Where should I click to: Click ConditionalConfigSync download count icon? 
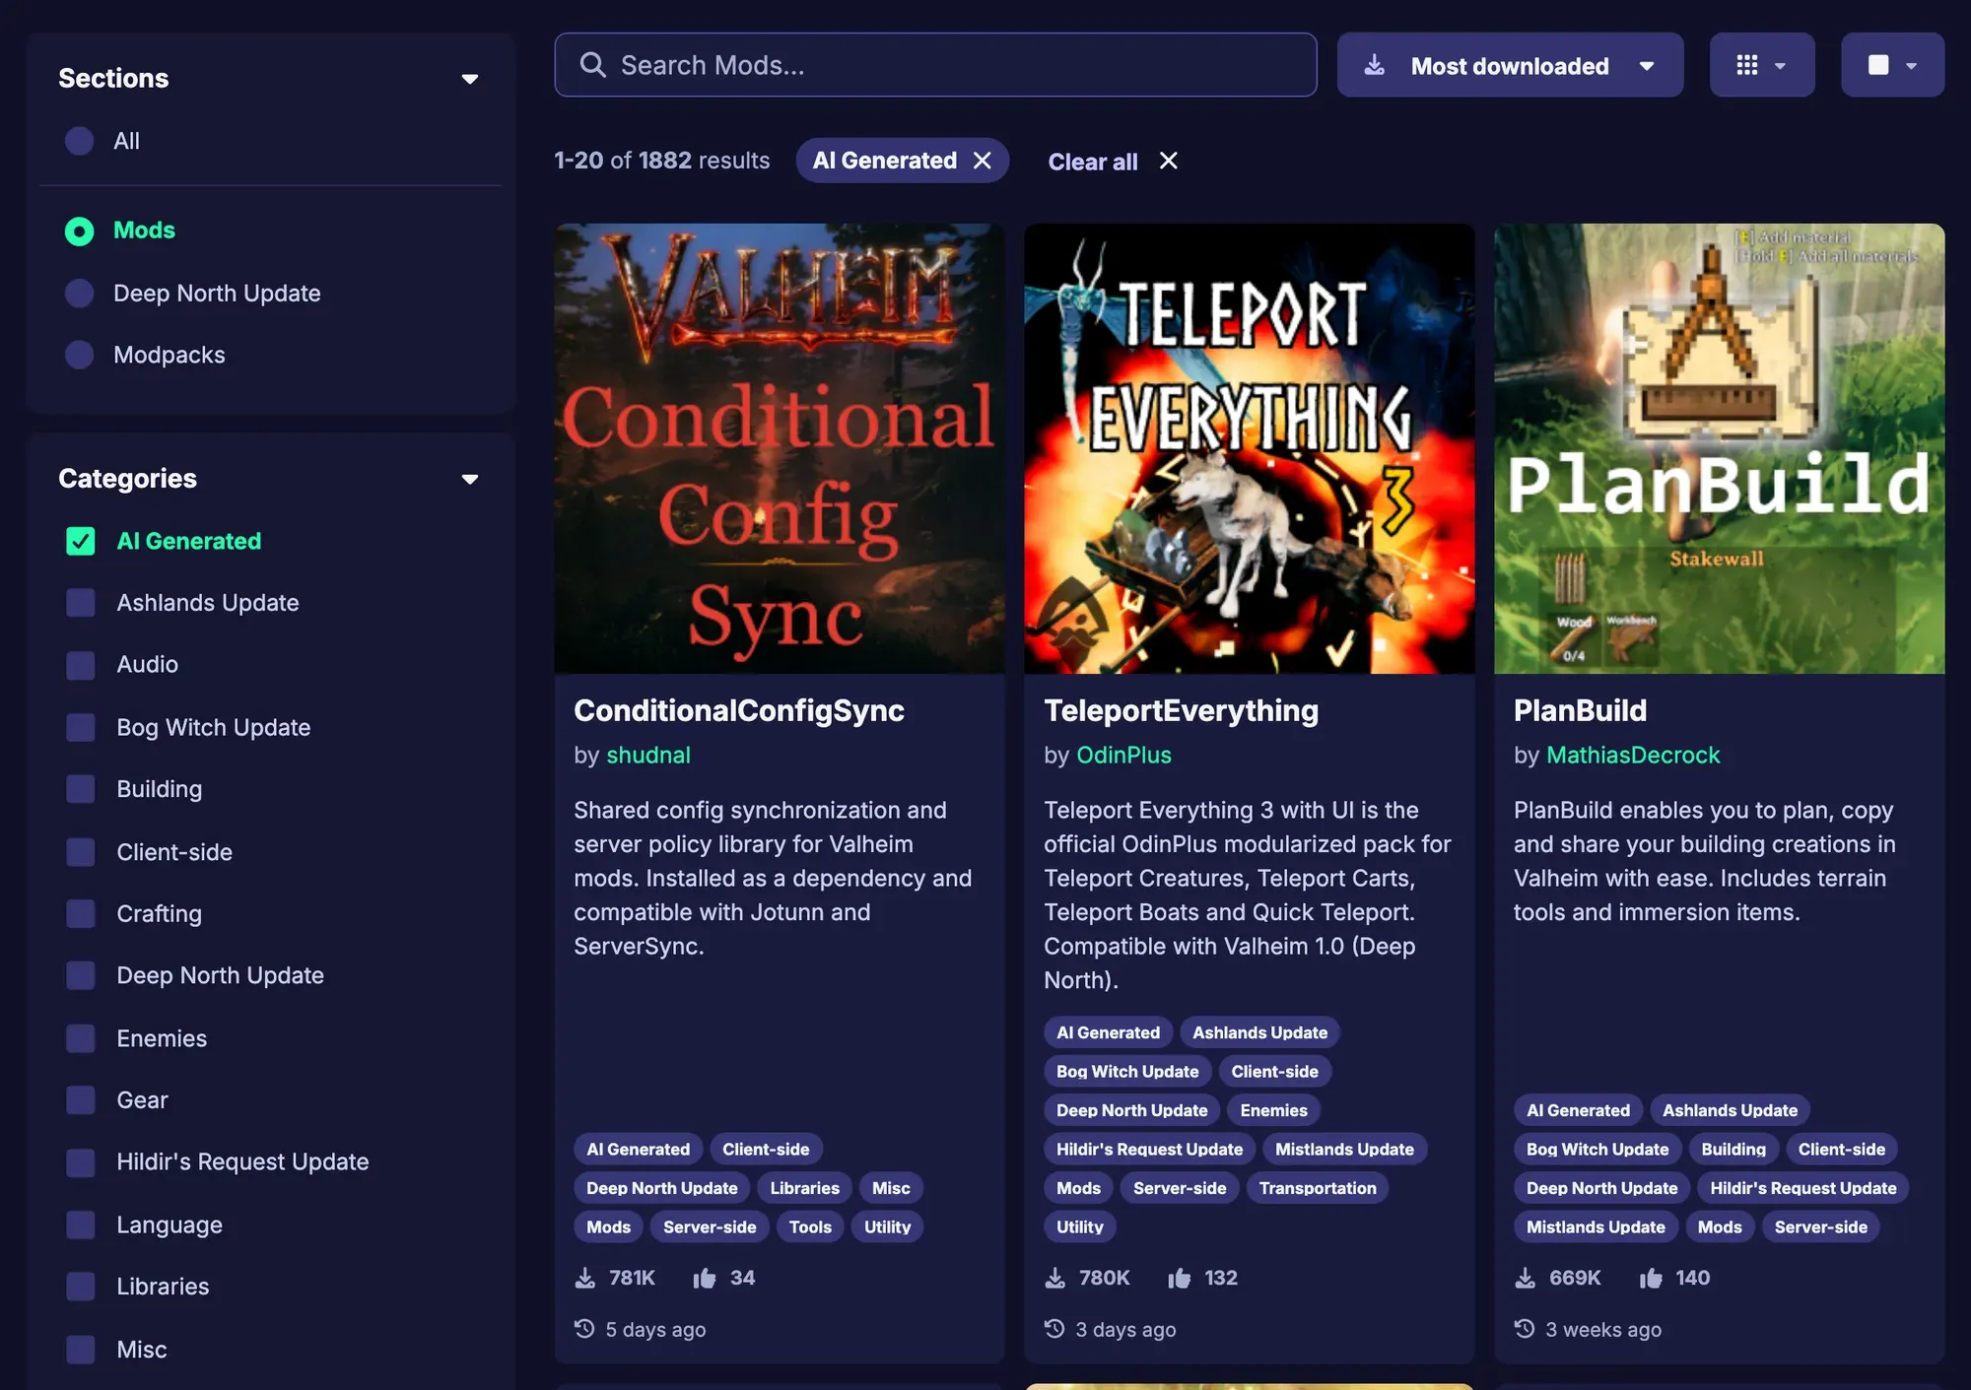pyautogui.click(x=585, y=1278)
